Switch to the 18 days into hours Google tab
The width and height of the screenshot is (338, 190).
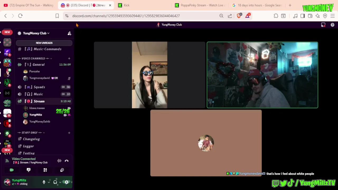[257, 5]
